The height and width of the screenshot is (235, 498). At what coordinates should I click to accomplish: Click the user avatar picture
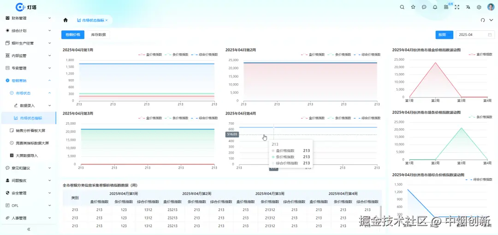(490, 7)
